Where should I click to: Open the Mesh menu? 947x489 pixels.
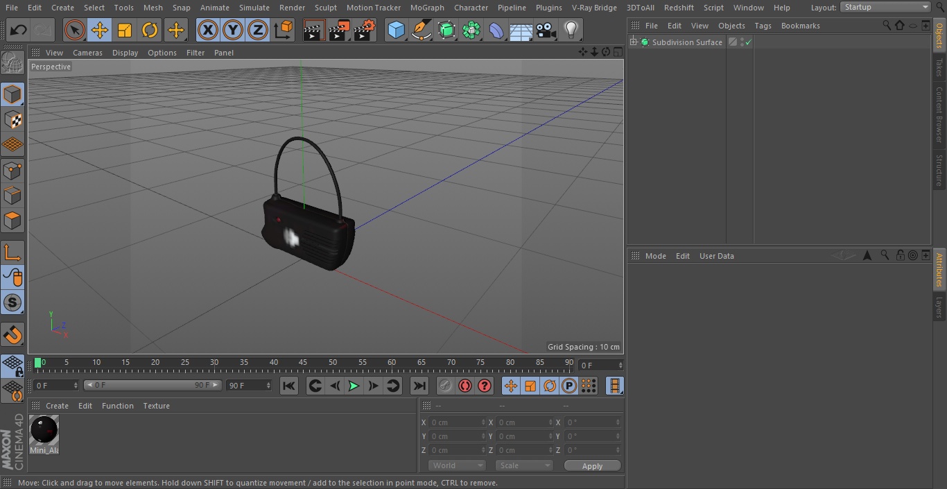[153, 8]
